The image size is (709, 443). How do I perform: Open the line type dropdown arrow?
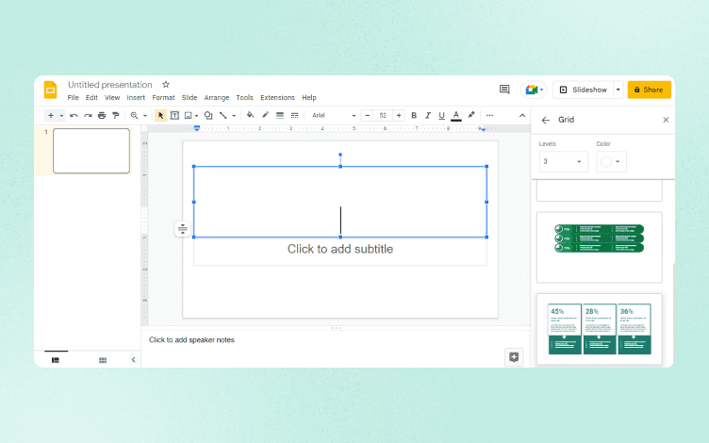(x=234, y=116)
